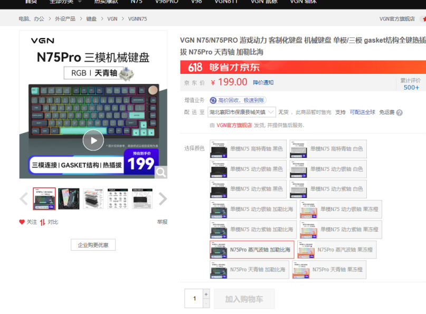Open VGN官方旗舰店 link in the breadcrumb bar

point(397,19)
